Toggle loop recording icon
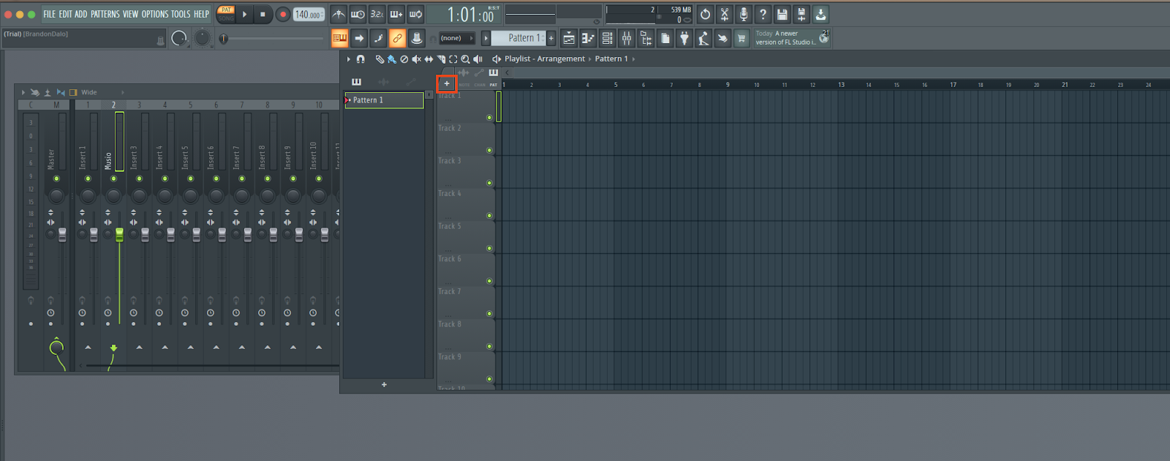Image resolution: width=1170 pixels, height=461 pixels. pos(415,14)
